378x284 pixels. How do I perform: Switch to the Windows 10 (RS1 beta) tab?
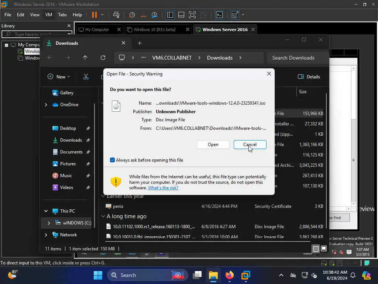155,30
